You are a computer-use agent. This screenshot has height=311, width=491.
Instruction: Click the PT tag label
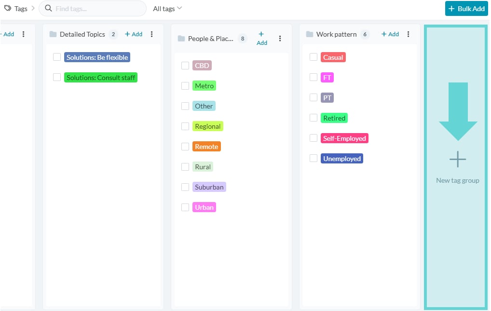(327, 98)
